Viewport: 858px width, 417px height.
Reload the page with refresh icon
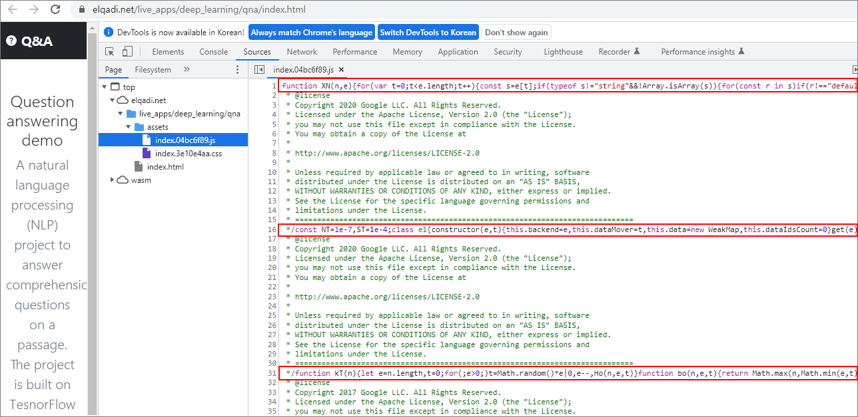(x=55, y=11)
